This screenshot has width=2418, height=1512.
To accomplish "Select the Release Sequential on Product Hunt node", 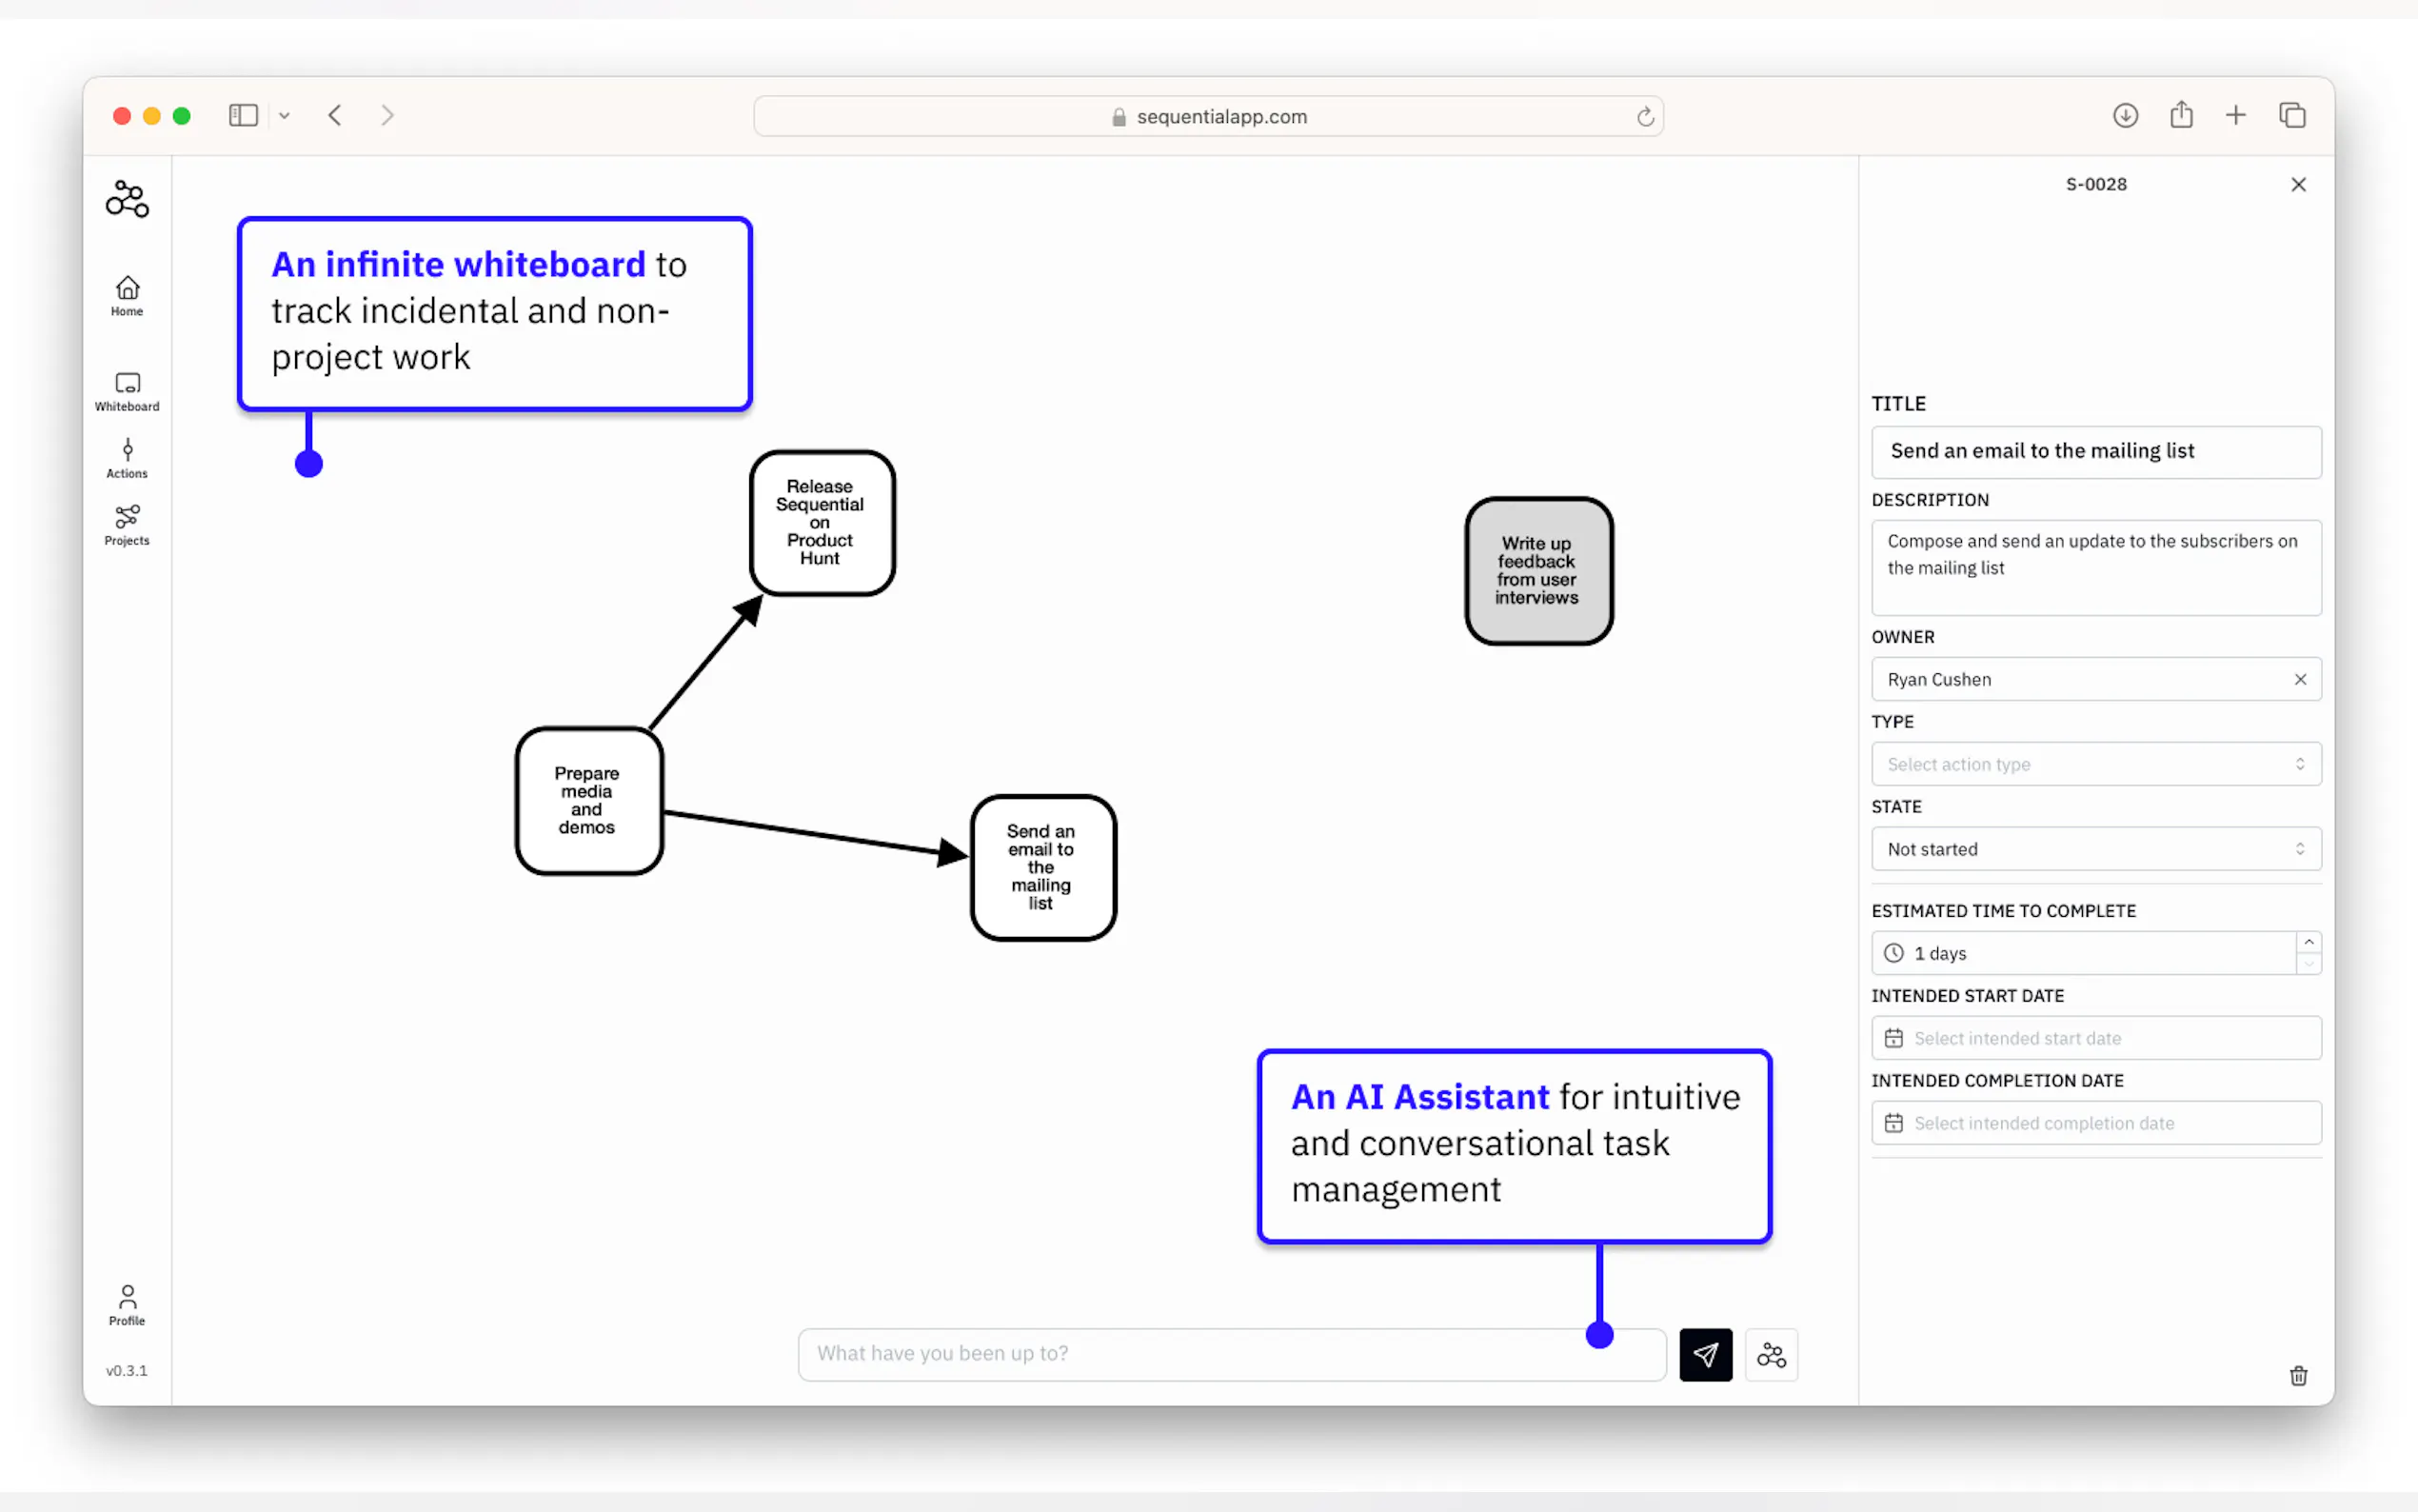I will [822, 523].
